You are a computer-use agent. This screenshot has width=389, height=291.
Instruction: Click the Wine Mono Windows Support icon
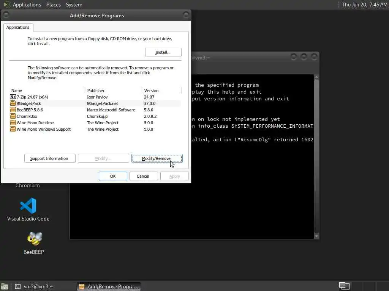[13, 129]
